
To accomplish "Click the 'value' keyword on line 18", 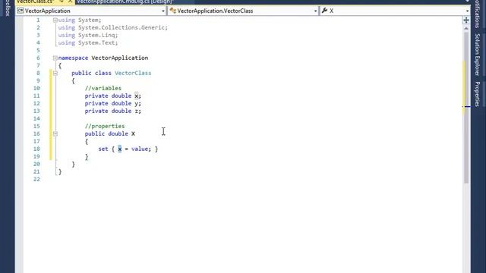I will pyautogui.click(x=140, y=149).
